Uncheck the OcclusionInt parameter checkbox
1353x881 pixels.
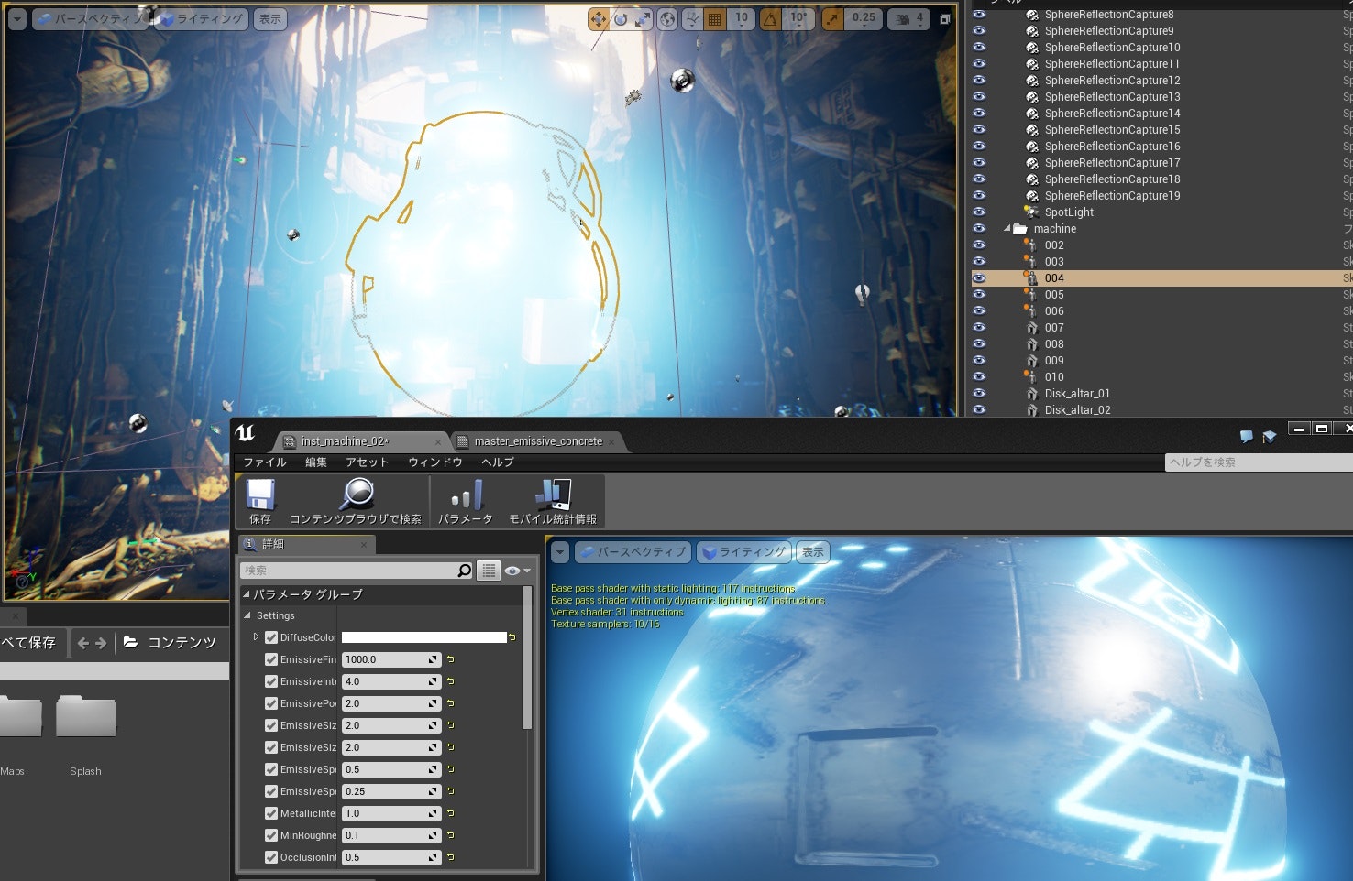pos(271,857)
